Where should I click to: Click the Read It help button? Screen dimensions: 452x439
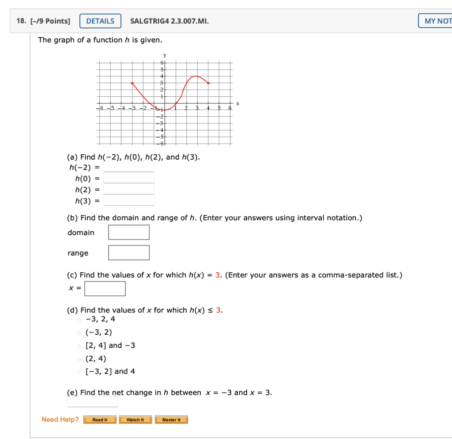click(x=100, y=420)
